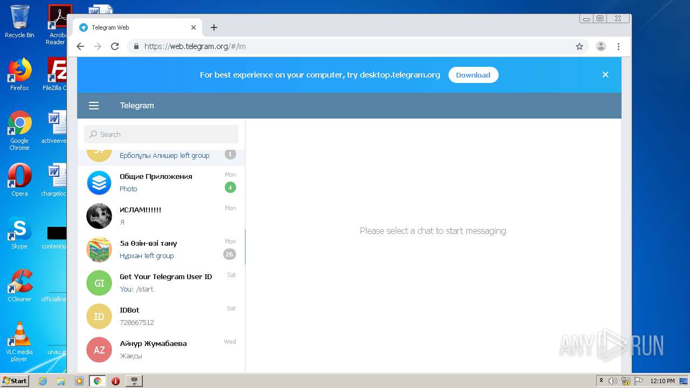Open the Recycle Bin on desktop
The image size is (690, 388).
pyautogui.click(x=19, y=22)
